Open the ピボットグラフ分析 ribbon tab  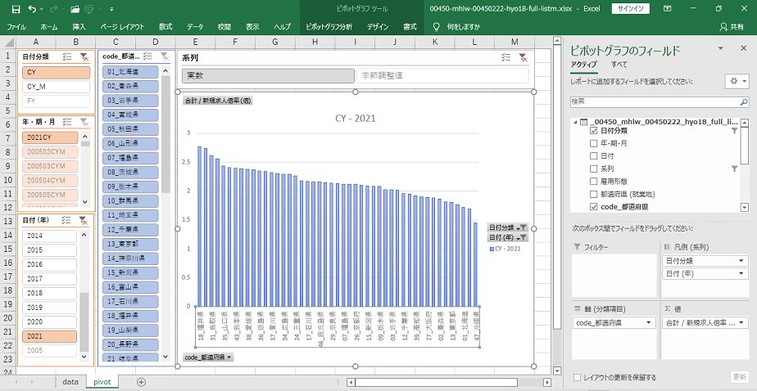329,26
